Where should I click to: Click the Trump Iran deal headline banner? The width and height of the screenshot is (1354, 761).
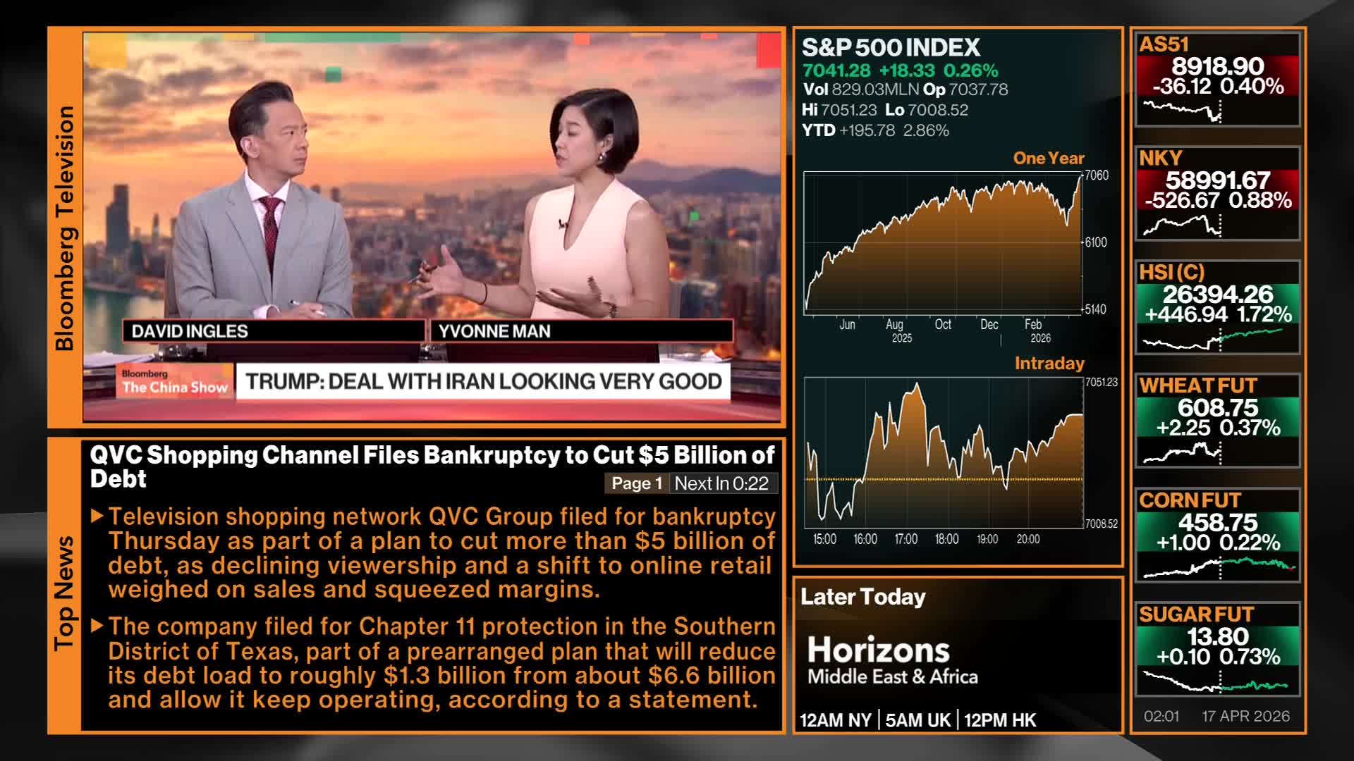coord(483,382)
